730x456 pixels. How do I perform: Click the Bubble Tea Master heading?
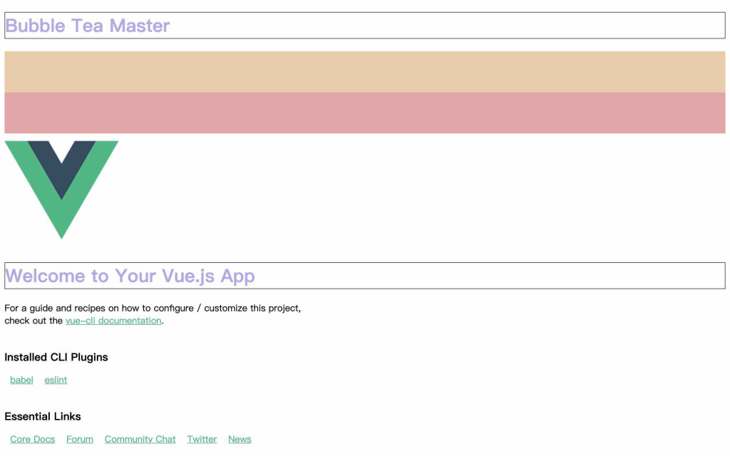tap(365, 26)
